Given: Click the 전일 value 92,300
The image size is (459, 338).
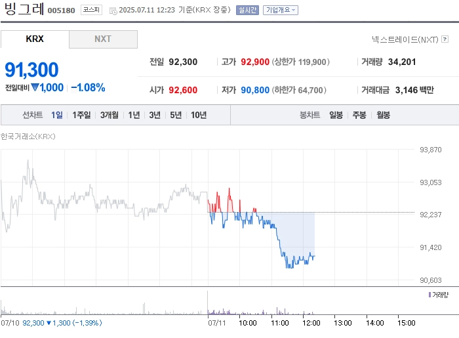Looking at the screenshot, I should 183,62.
